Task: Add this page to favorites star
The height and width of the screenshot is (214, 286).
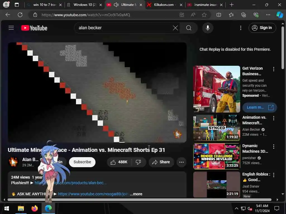Action: click(x=204, y=15)
